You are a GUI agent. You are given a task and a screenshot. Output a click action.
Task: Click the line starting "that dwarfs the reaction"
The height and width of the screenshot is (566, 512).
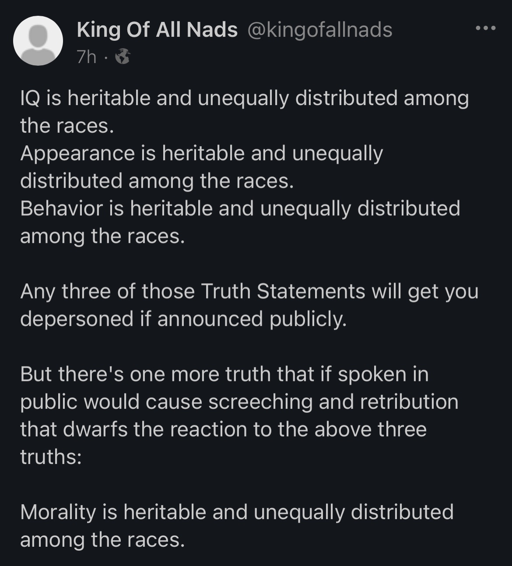223,429
